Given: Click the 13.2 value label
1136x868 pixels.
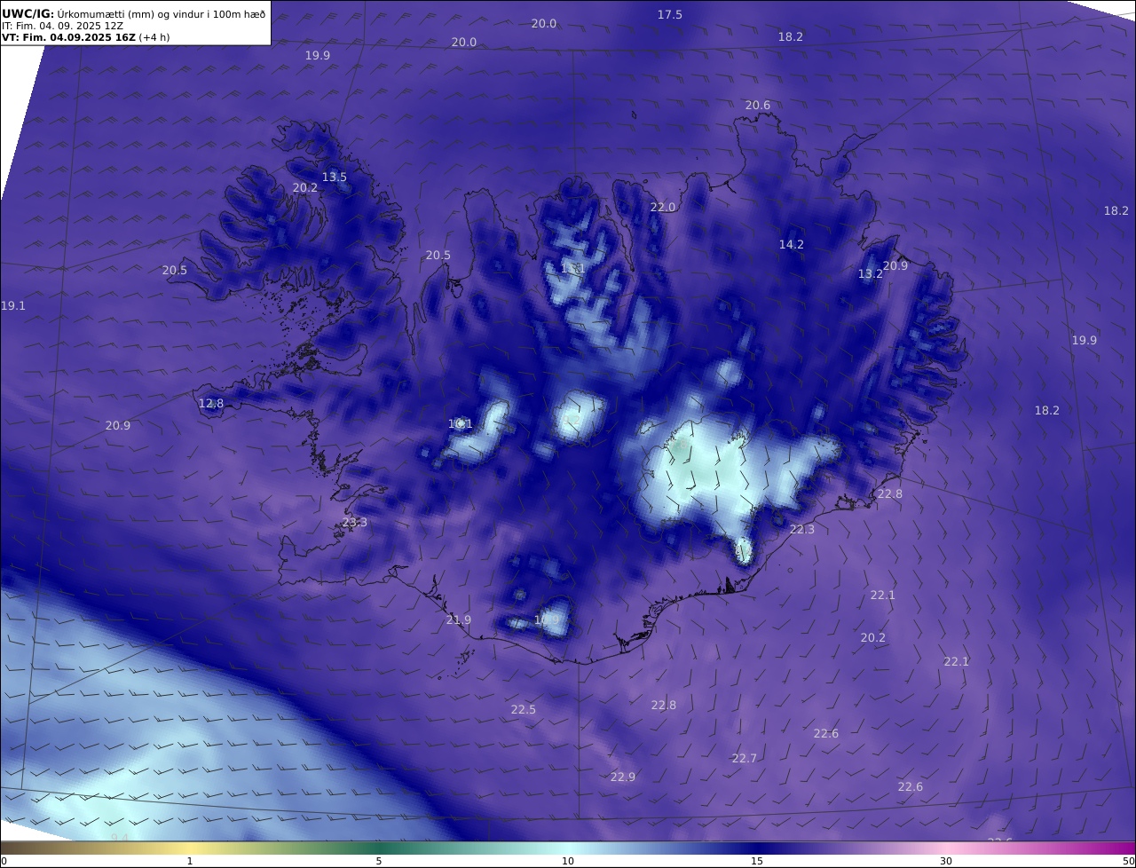Looking at the screenshot, I should point(871,273).
